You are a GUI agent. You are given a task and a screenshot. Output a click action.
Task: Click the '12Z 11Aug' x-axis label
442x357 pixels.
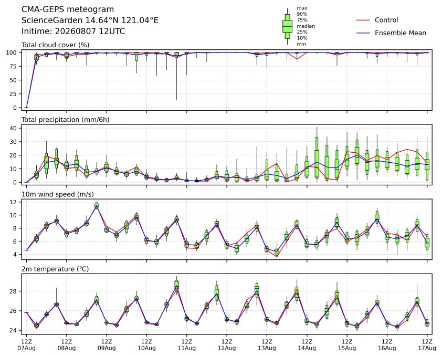(x=186, y=345)
